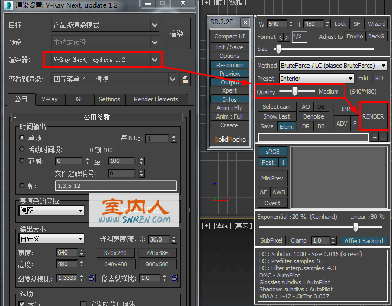Click the 帧 input field with 1,3,5-12
The image size is (392, 306).
(x=115, y=186)
